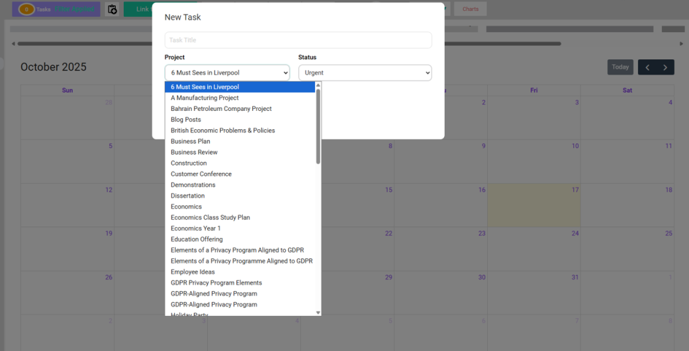Screen dimensions: 689x351
Task: Collapse the Project dropdown
Action: (x=227, y=73)
